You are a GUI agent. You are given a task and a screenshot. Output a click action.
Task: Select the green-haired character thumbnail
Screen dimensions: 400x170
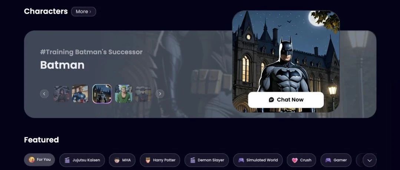click(x=123, y=94)
